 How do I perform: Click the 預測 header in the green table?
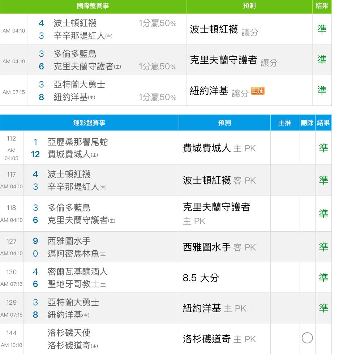click(249, 6)
